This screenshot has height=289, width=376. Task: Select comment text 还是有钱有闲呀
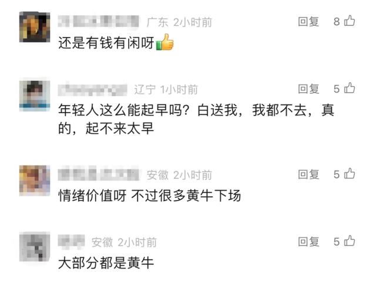pos(106,43)
